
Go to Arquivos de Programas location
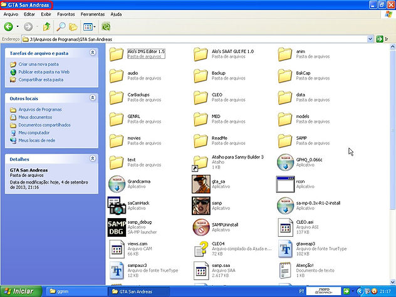pyautogui.click(x=40, y=110)
